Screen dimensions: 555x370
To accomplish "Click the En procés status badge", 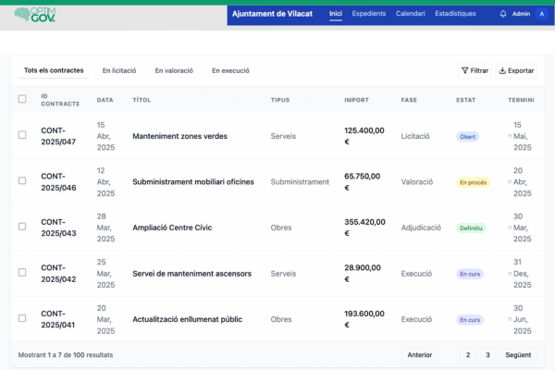I will 472,182.
